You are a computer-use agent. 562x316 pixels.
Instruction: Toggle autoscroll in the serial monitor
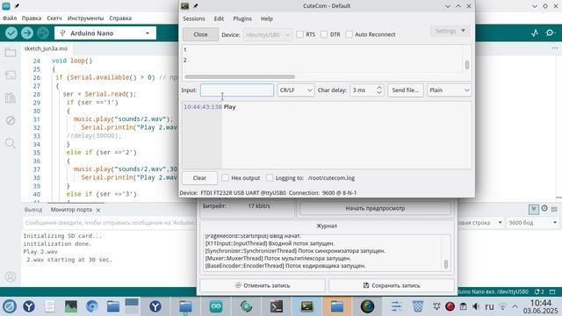click(533, 209)
